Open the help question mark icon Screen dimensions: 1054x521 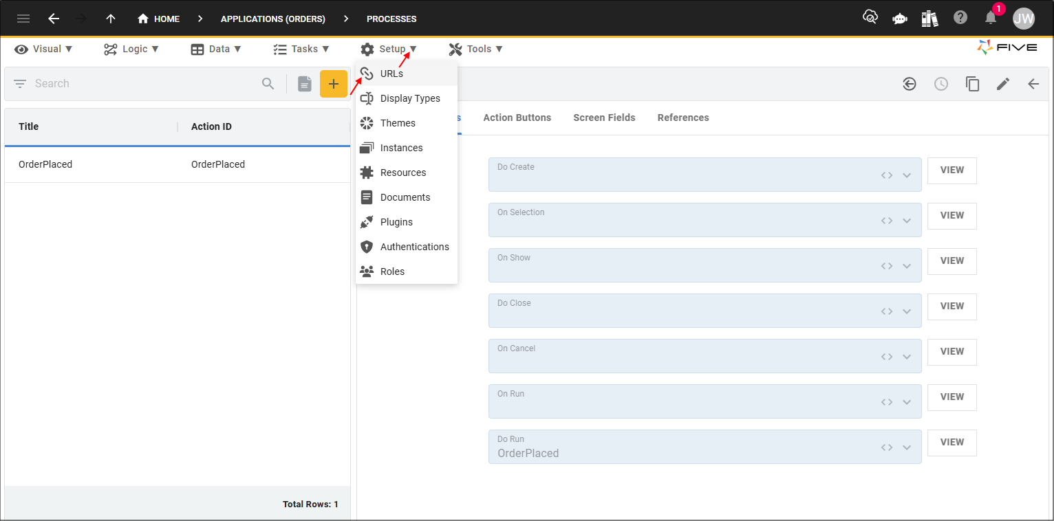960,18
